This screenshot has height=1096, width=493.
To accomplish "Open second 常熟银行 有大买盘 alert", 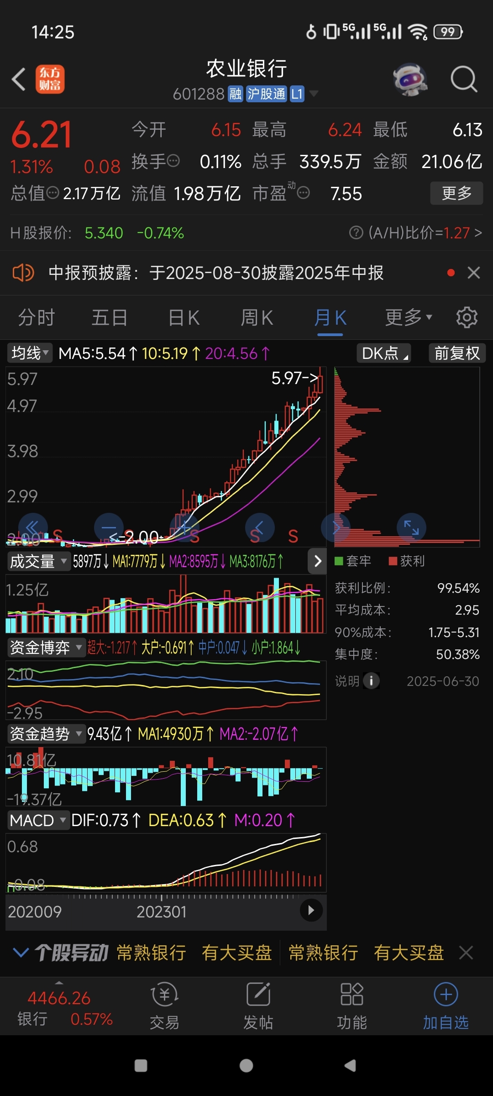I will 366,953.
